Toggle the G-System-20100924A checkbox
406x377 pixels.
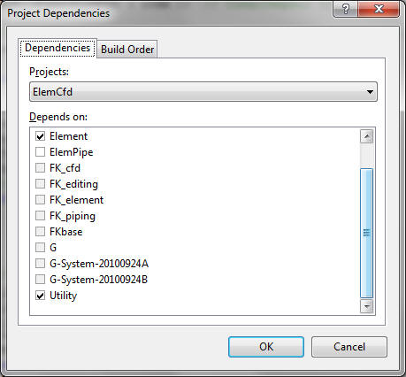(40, 264)
